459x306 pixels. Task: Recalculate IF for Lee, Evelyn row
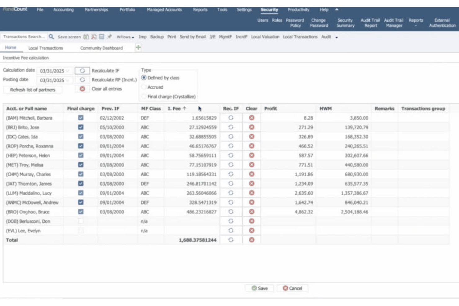click(231, 230)
